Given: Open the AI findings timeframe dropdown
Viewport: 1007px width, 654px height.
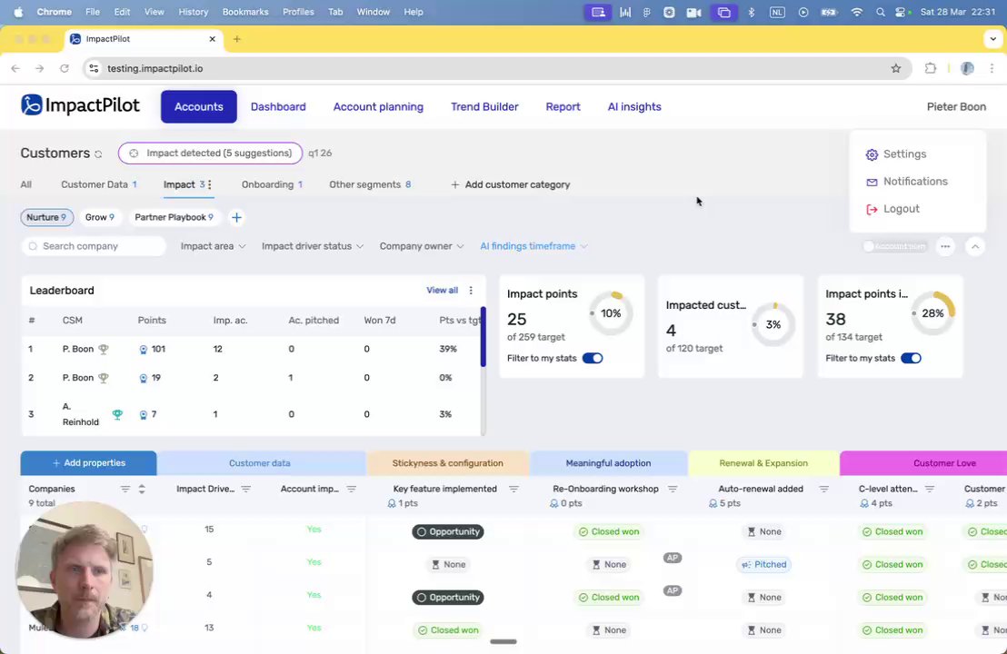Looking at the screenshot, I should click(533, 246).
